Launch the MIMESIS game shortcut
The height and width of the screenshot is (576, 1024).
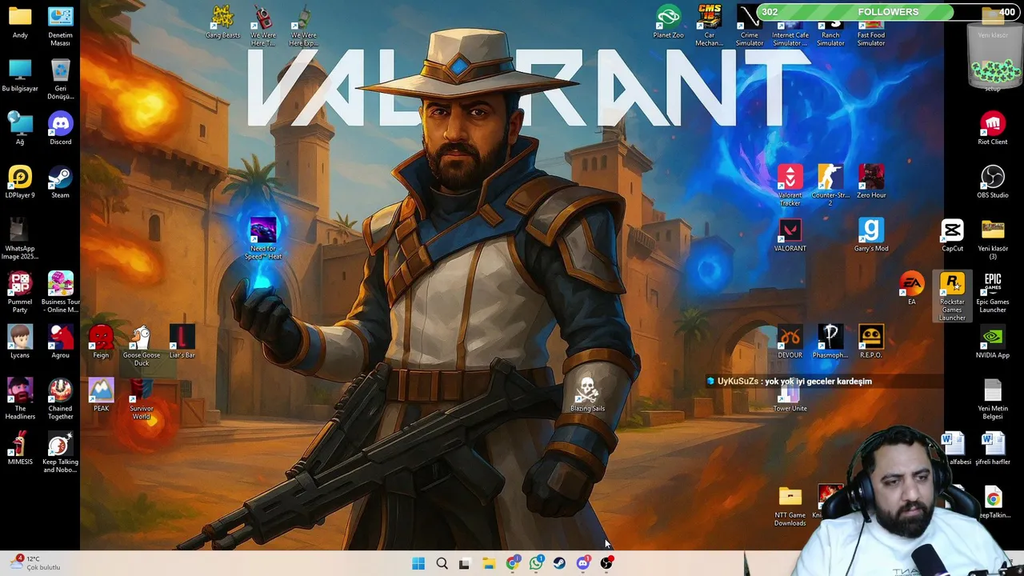[x=20, y=449]
